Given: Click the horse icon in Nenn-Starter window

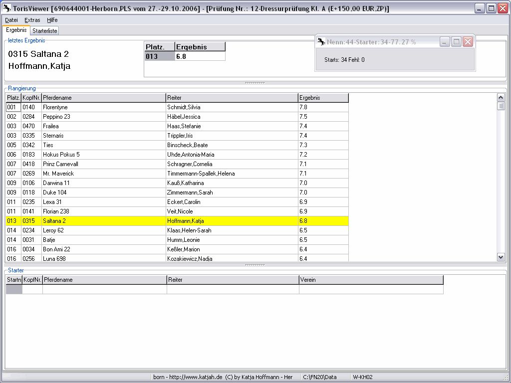Looking at the screenshot, I should coord(321,42).
